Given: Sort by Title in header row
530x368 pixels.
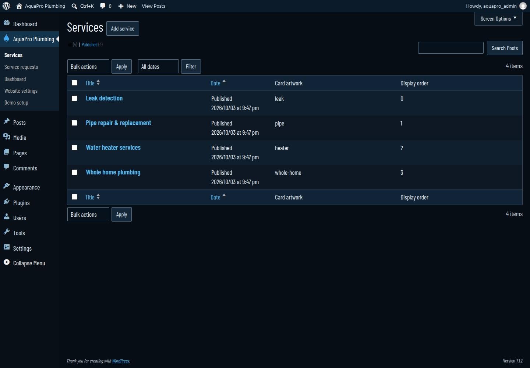Looking at the screenshot, I should [92, 83].
